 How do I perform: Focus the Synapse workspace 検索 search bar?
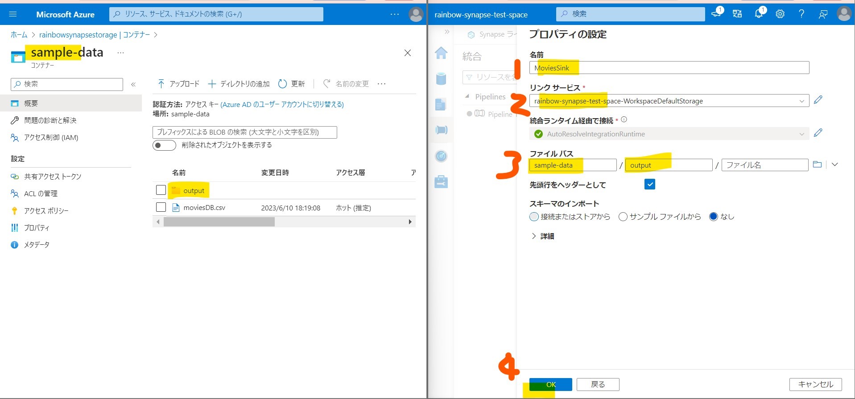pos(630,14)
